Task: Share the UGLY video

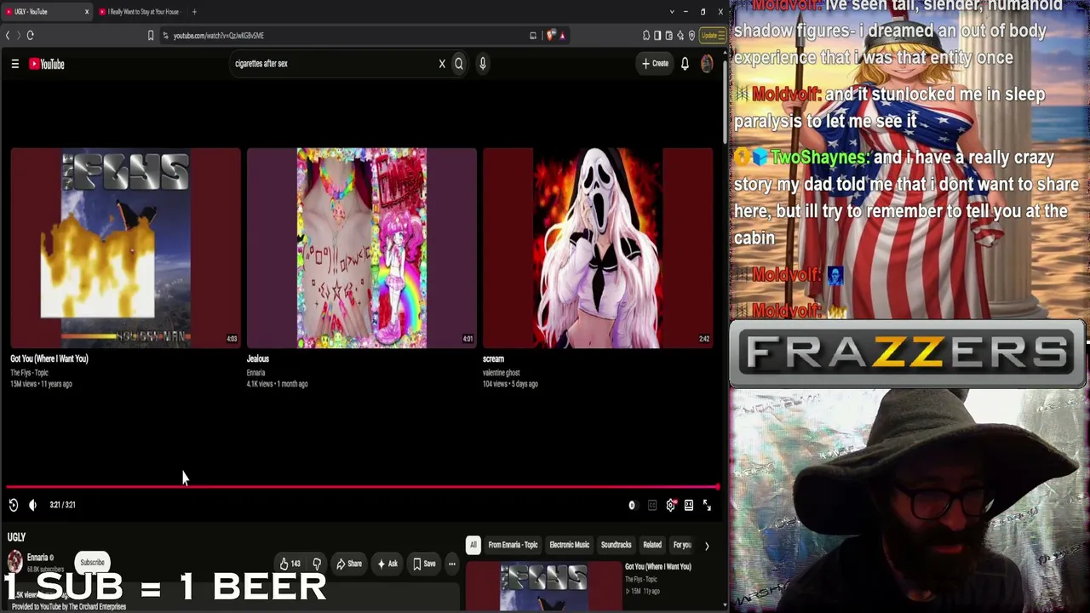Action: tap(349, 564)
